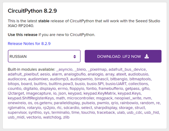Viewport: 169px width, 131px height.
Task: Open the adafruit_bus_device module link
Action: (127, 70)
